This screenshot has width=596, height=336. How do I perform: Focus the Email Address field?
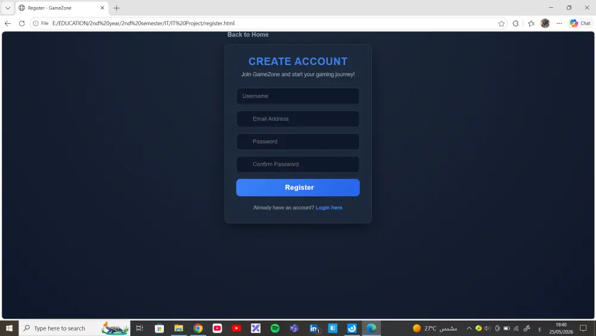297,119
